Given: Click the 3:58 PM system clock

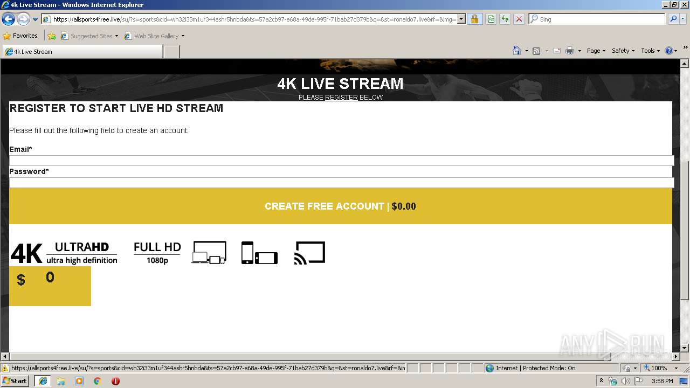Looking at the screenshot, I should pos(662,381).
